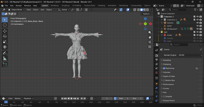Click the End frame field
Image resolution: width=204 pixels, height=107 pixels.
click(x=137, y=98)
